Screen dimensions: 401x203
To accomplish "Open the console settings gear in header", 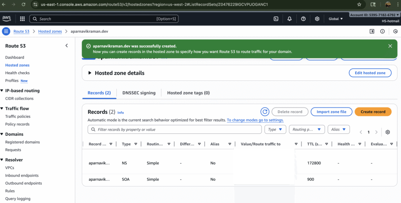I will click(317, 19).
